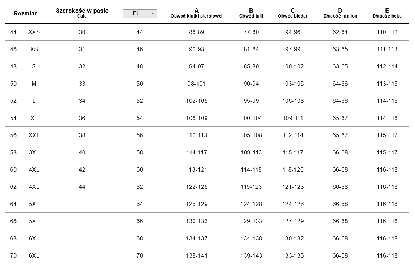Select the XXS size label

point(34,32)
